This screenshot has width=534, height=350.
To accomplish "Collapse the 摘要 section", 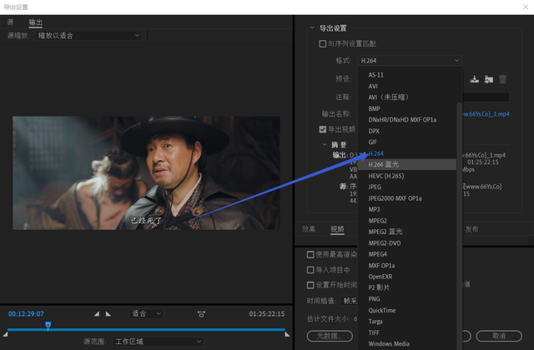I will coord(325,144).
